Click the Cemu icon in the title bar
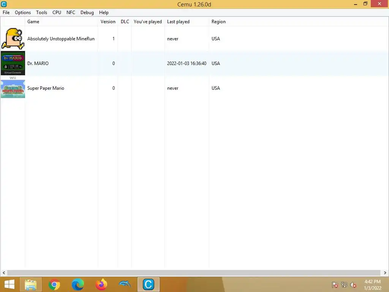This screenshot has width=389, height=292. coord(4,4)
